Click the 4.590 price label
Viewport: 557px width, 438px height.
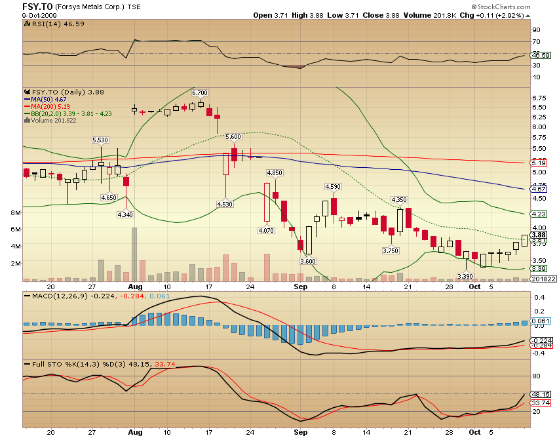333,187
